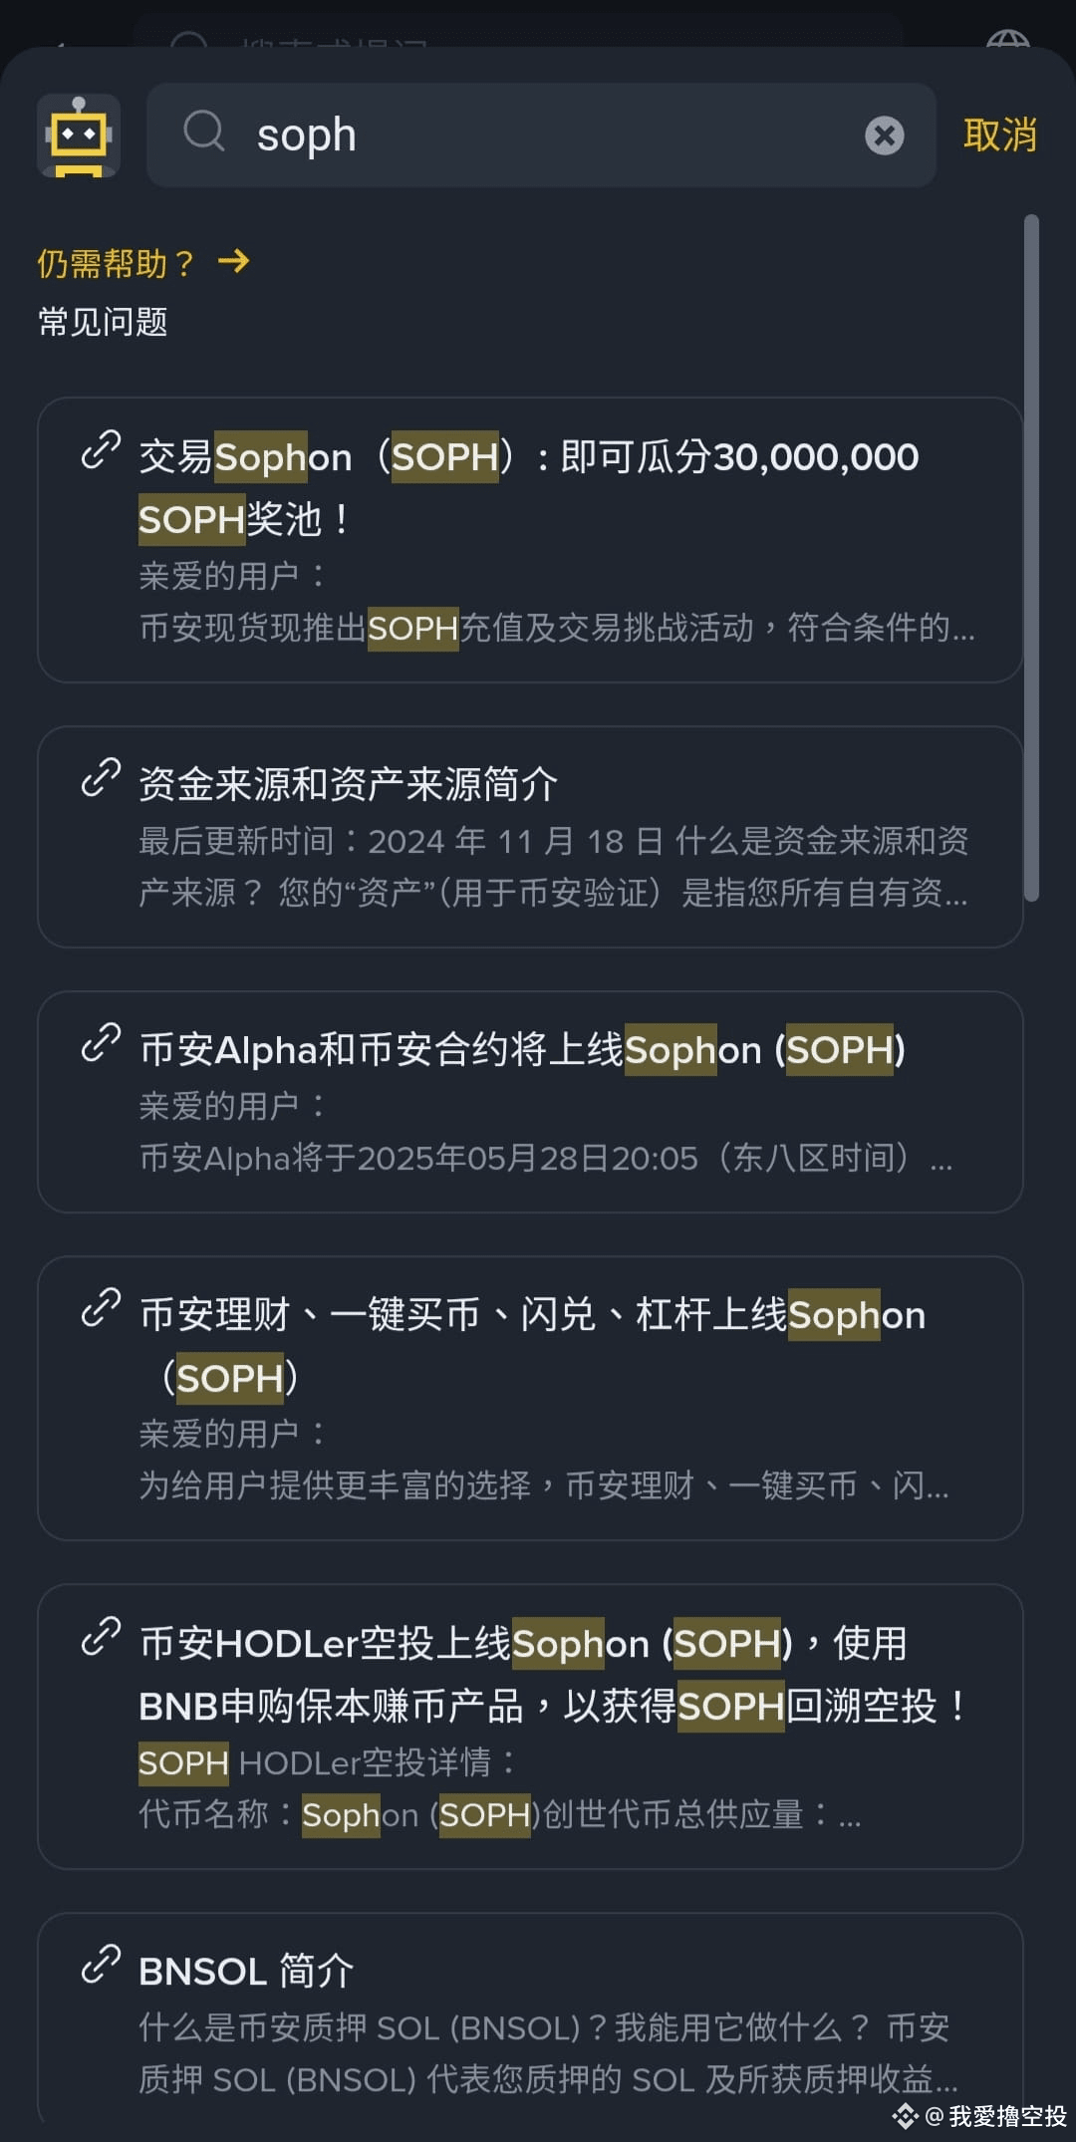Click link icon of 30,000,000 SOPH奖池 article
Image resolution: width=1076 pixels, height=2142 pixels.
pyautogui.click(x=101, y=450)
